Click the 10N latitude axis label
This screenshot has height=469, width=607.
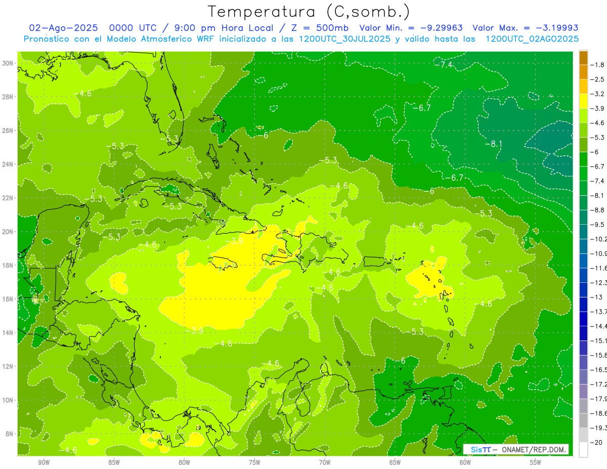[x=8, y=400]
